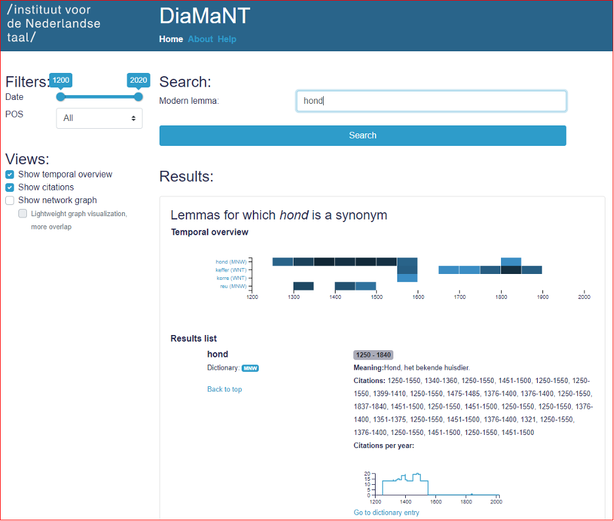Open the POS dropdown set to All

pos(99,118)
